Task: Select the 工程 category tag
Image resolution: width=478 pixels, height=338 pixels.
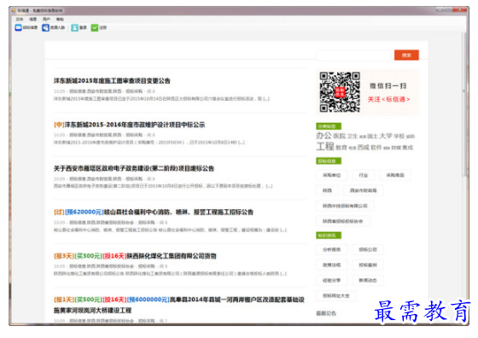Action: 325,147
